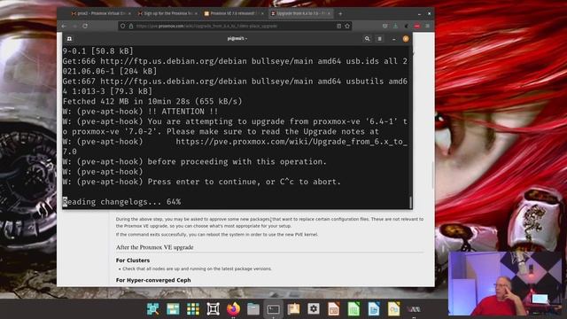The width and height of the screenshot is (567, 319).
Task: Click the 'Reading changelogs... 64%' terminal line
Action: [x=121, y=202]
